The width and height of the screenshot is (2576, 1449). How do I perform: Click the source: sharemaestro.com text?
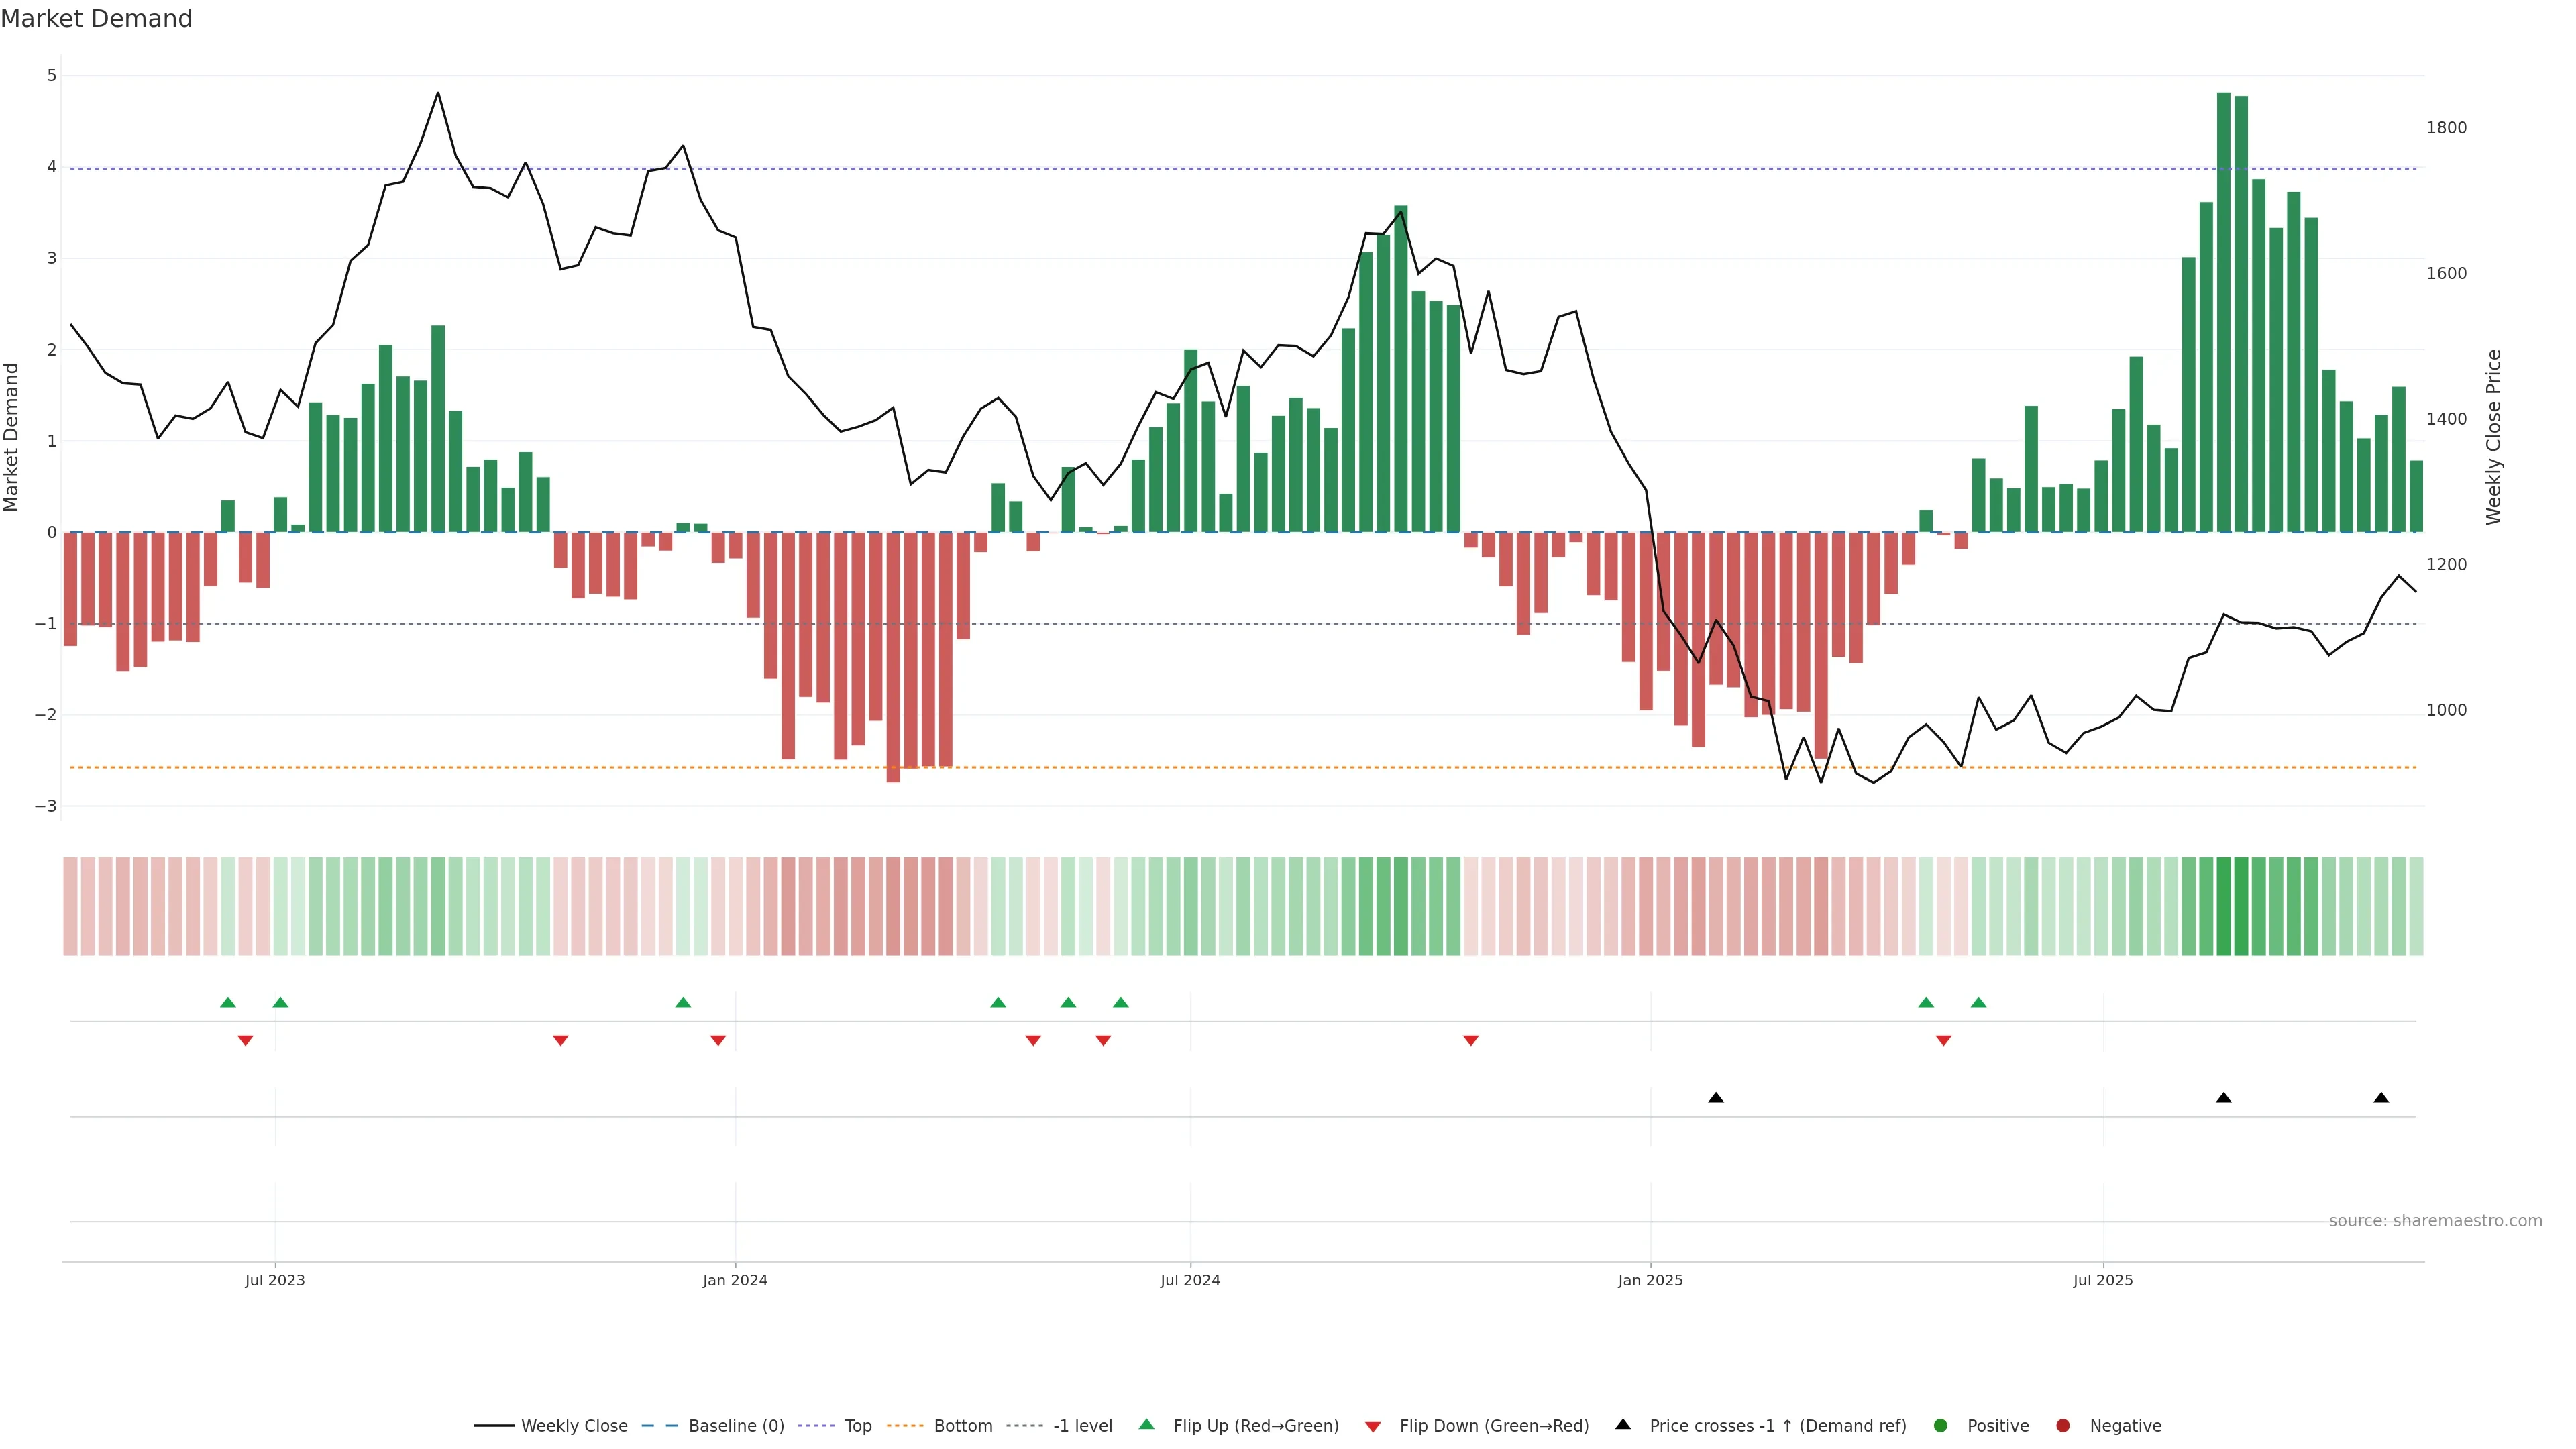(2435, 1221)
